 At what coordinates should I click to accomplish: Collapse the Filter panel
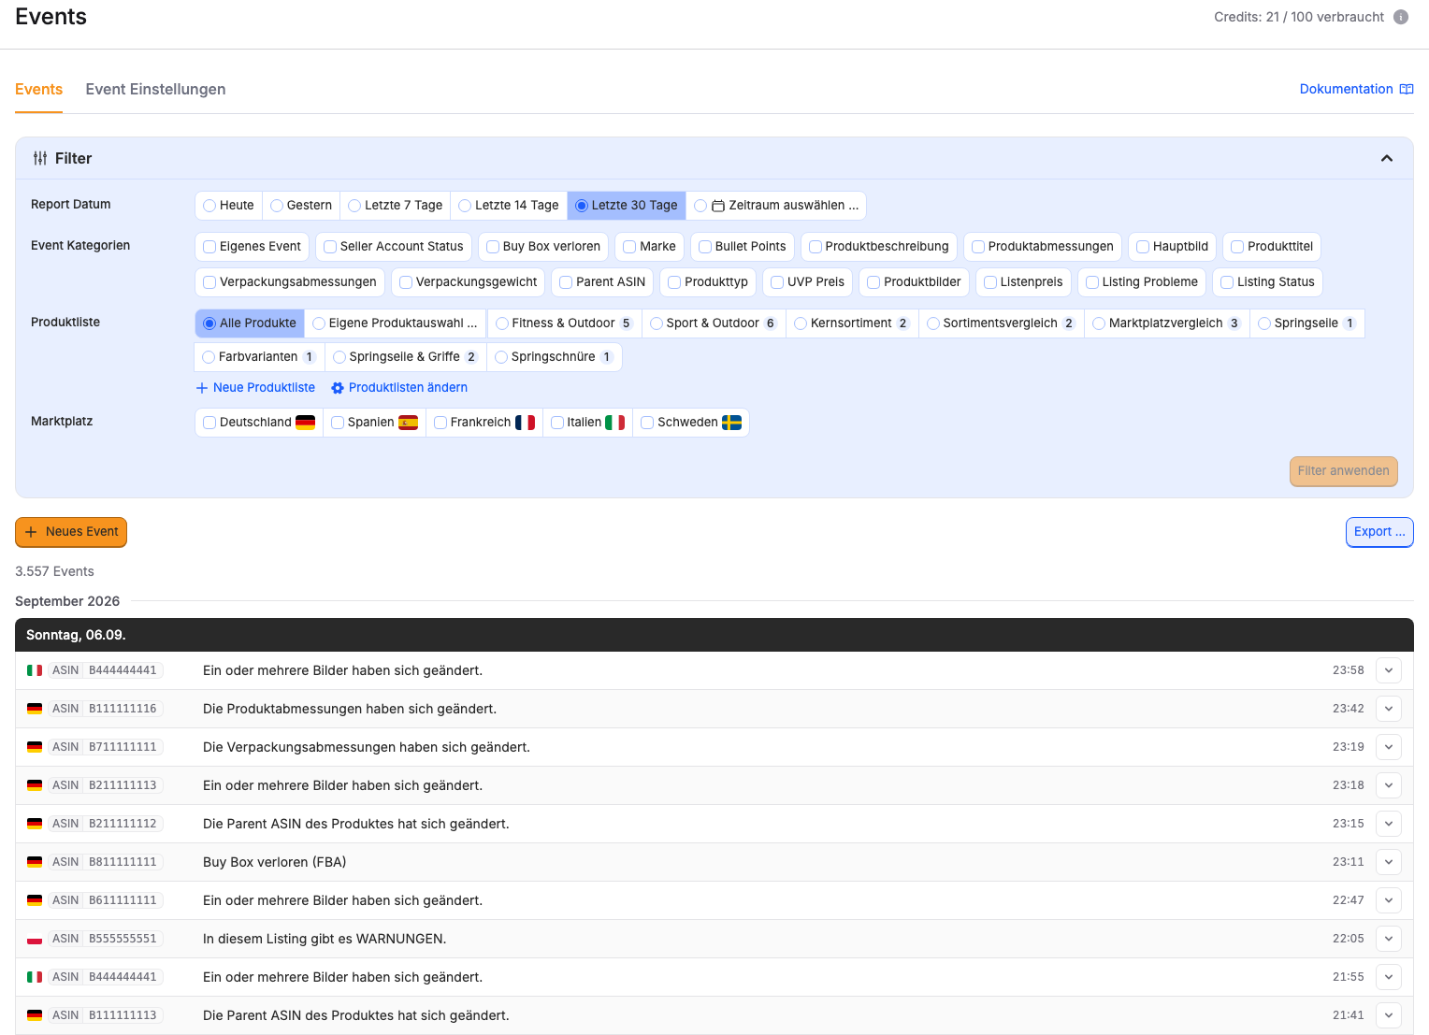1387,158
